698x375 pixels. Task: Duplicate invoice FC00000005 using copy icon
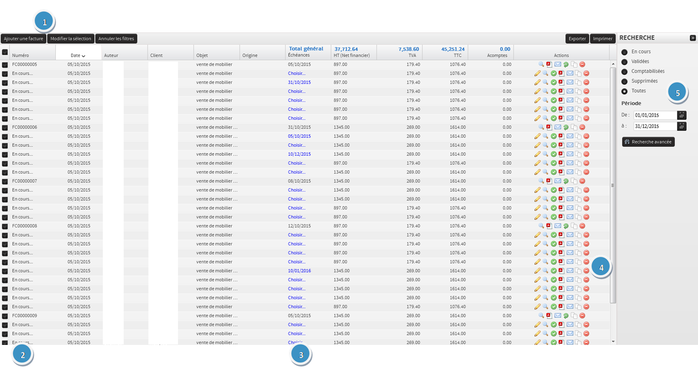click(x=574, y=65)
